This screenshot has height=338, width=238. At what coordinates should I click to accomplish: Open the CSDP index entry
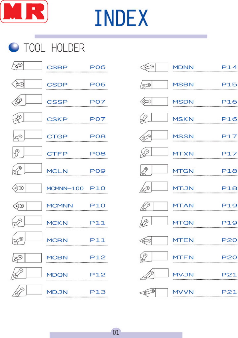click(57, 85)
